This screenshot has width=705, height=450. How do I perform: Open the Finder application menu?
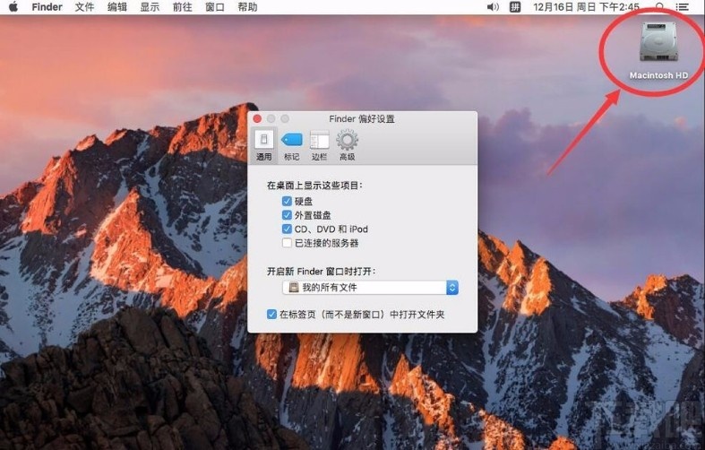(x=47, y=7)
